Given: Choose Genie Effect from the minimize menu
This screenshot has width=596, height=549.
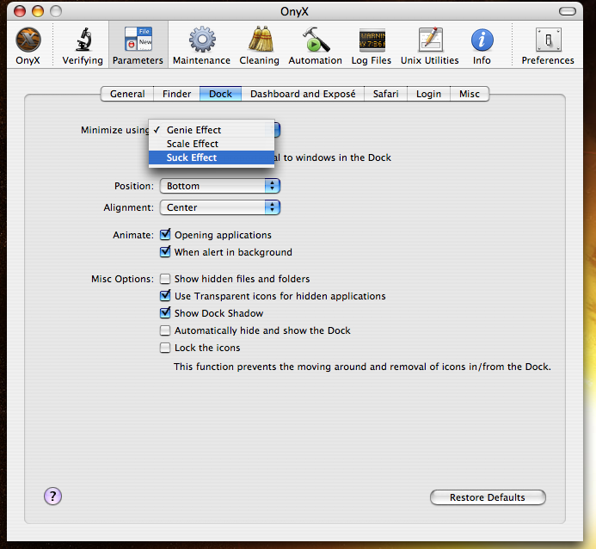Looking at the screenshot, I should click(x=212, y=130).
